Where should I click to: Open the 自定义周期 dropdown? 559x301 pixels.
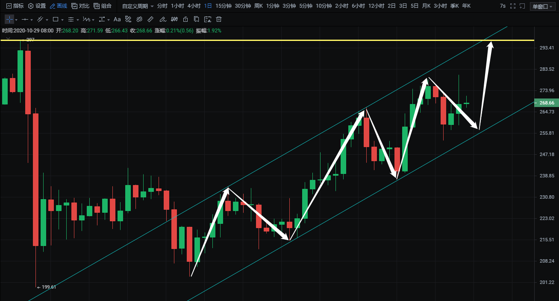(x=138, y=6)
